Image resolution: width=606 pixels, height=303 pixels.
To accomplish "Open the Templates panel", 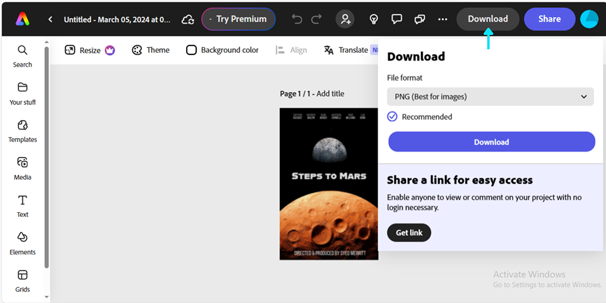I will coord(22,132).
